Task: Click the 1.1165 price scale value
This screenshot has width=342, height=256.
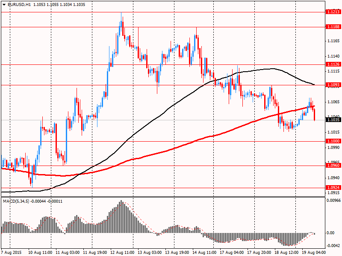Action: (334, 41)
